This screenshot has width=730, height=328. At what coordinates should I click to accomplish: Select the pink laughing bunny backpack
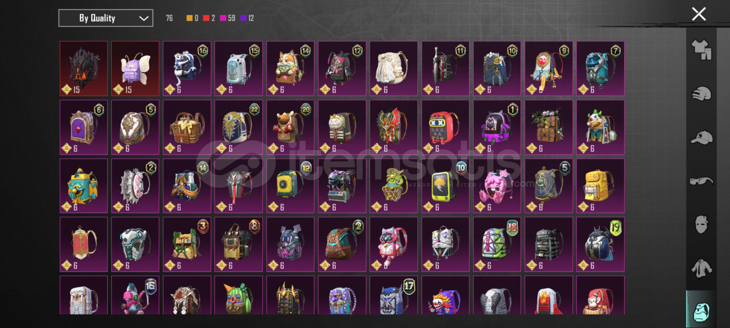click(497, 186)
